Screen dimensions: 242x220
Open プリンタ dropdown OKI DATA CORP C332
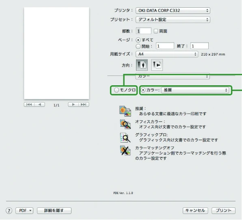(173, 11)
